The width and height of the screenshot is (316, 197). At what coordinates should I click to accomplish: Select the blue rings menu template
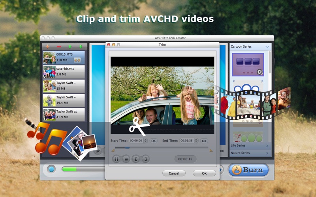tap(248, 87)
